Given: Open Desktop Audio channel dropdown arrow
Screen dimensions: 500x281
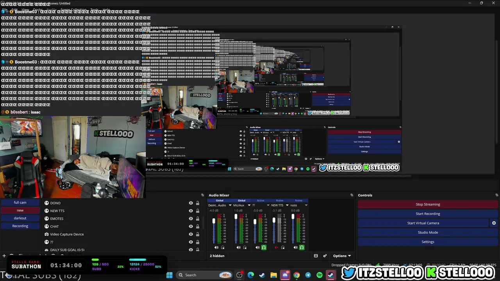Looking at the screenshot, I should (230, 205).
